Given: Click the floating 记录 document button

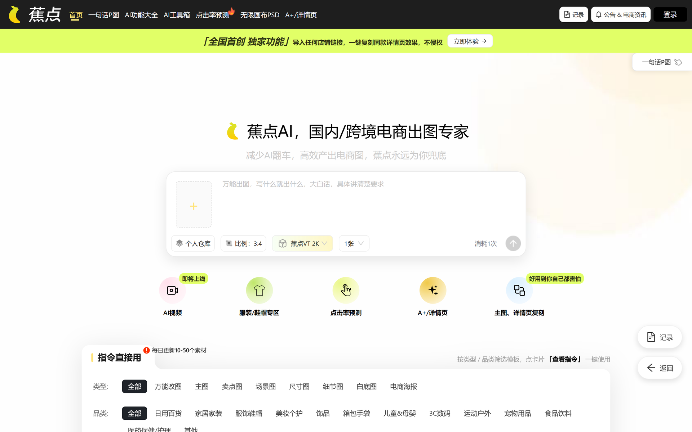Looking at the screenshot, I should [660, 337].
